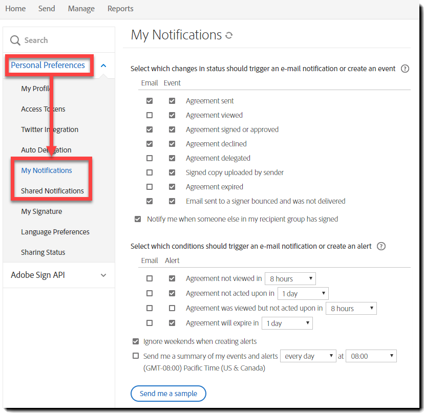This screenshot has width=424, height=413.
Task: Uncheck Ignore weekends when creating alerts
Action: coord(136,341)
